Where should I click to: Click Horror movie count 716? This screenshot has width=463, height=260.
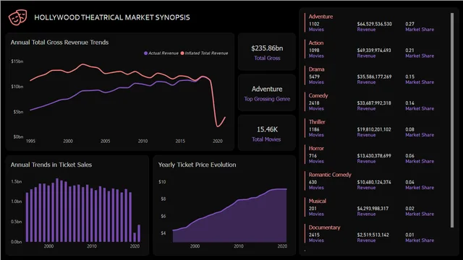(313, 156)
